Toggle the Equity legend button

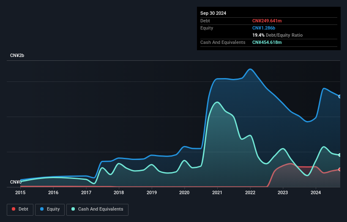50,209
